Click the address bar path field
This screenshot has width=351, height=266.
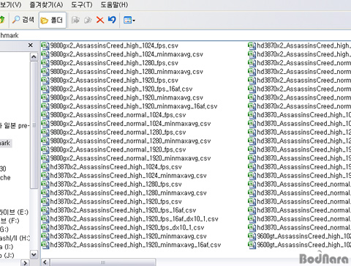pyautogui.click(x=175, y=35)
